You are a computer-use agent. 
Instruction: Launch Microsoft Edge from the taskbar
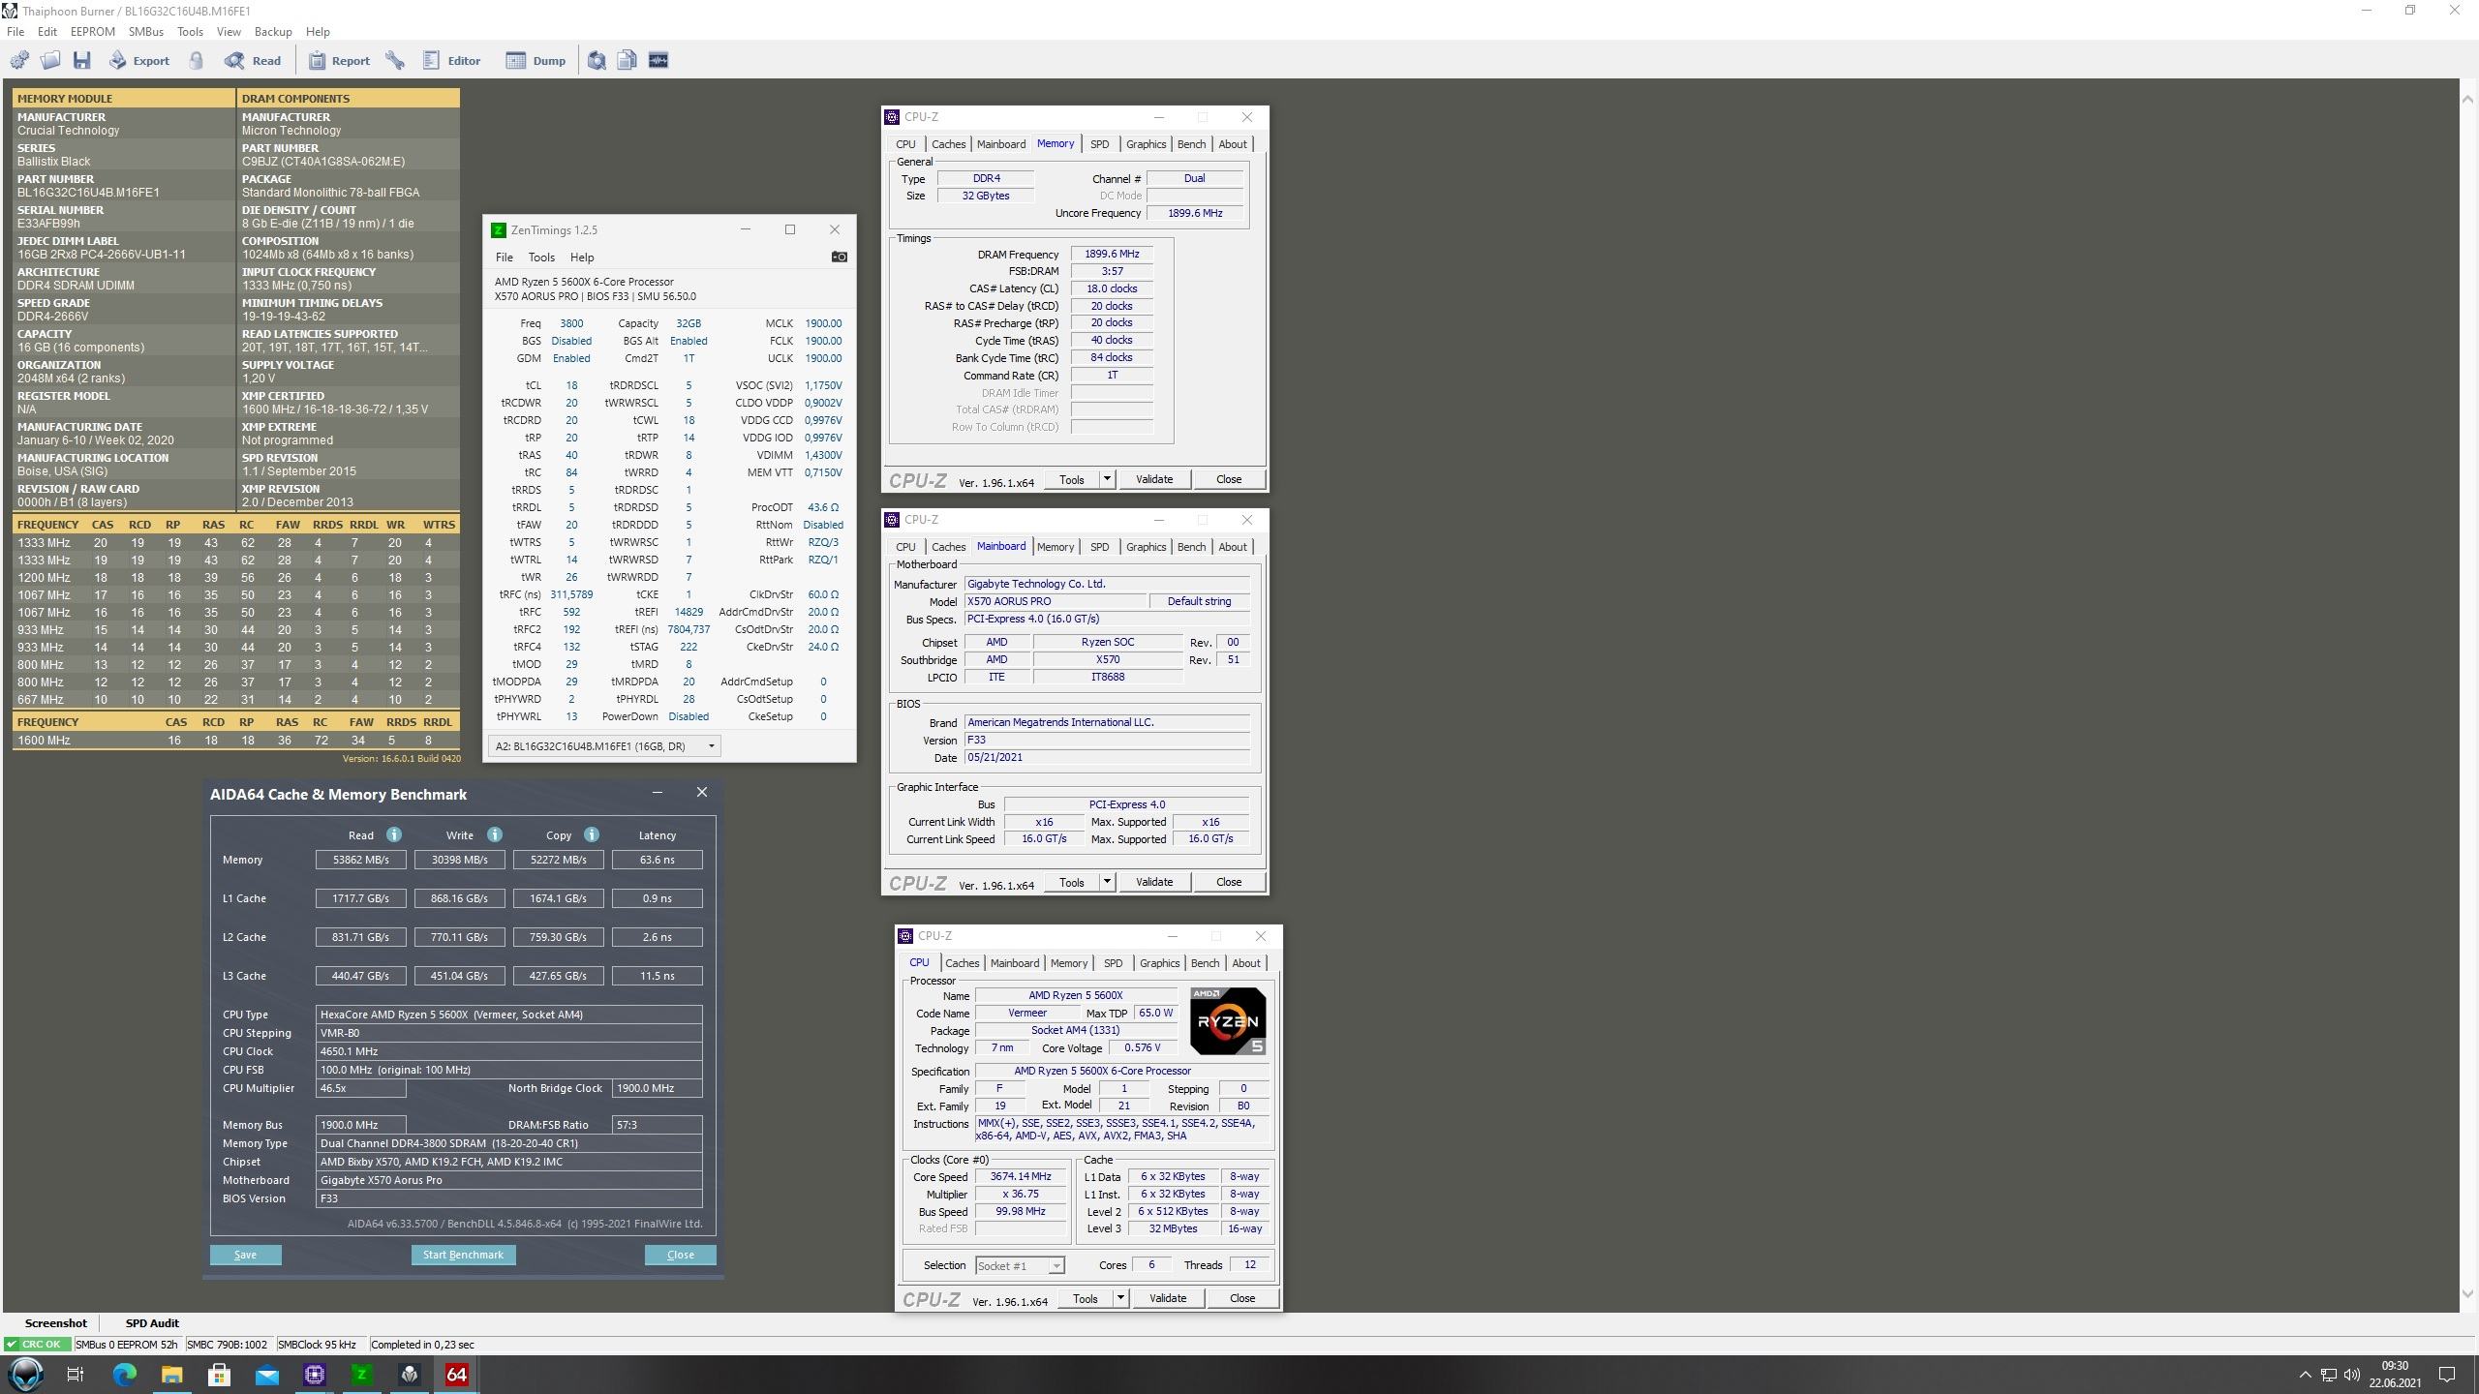(124, 1375)
